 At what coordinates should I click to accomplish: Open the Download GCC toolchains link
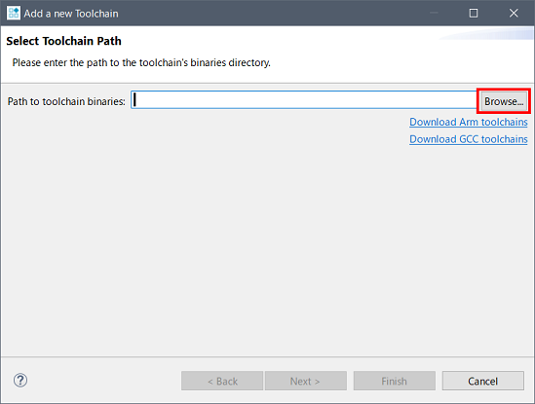click(469, 139)
